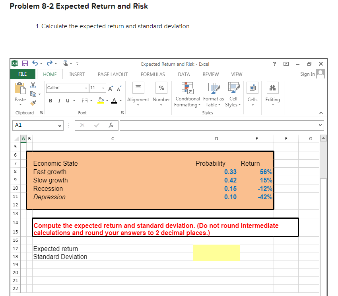Open the Fill Color dropdown arrow

tap(107, 100)
